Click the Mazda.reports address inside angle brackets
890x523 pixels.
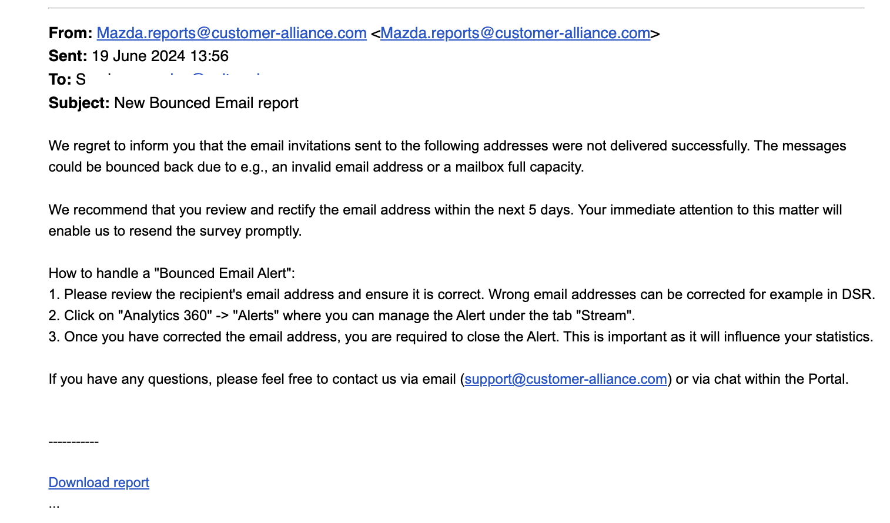coord(515,33)
